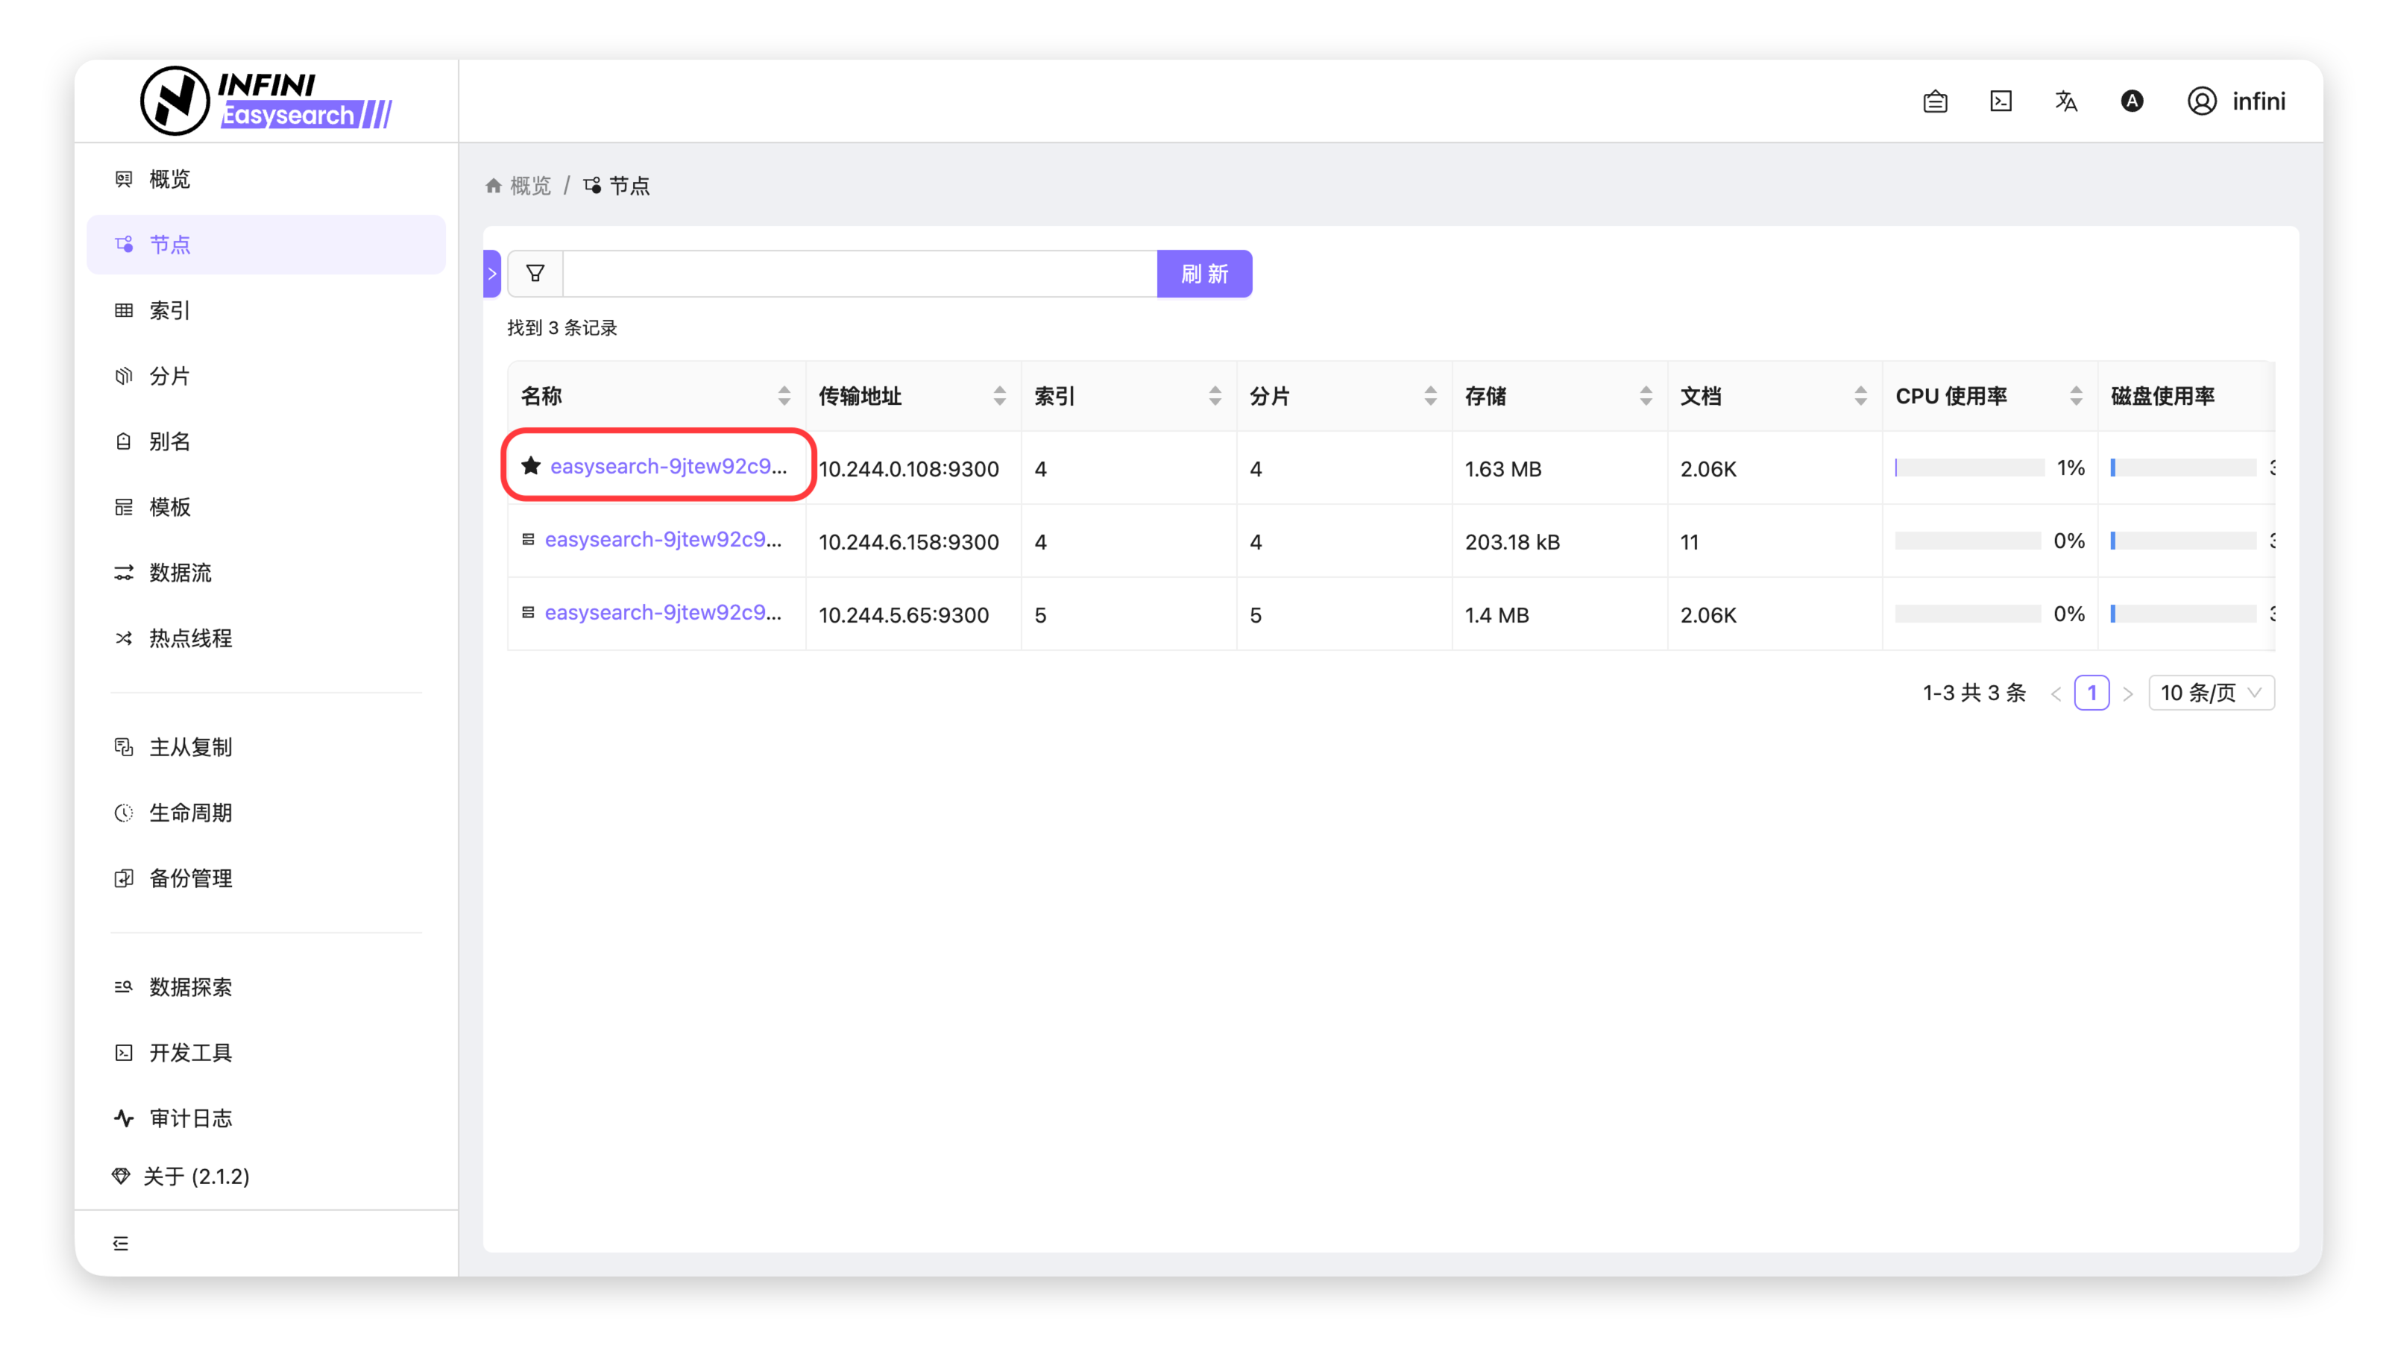Click the infini user avatar icon
The width and height of the screenshot is (2398, 1366).
(x=2202, y=101)
